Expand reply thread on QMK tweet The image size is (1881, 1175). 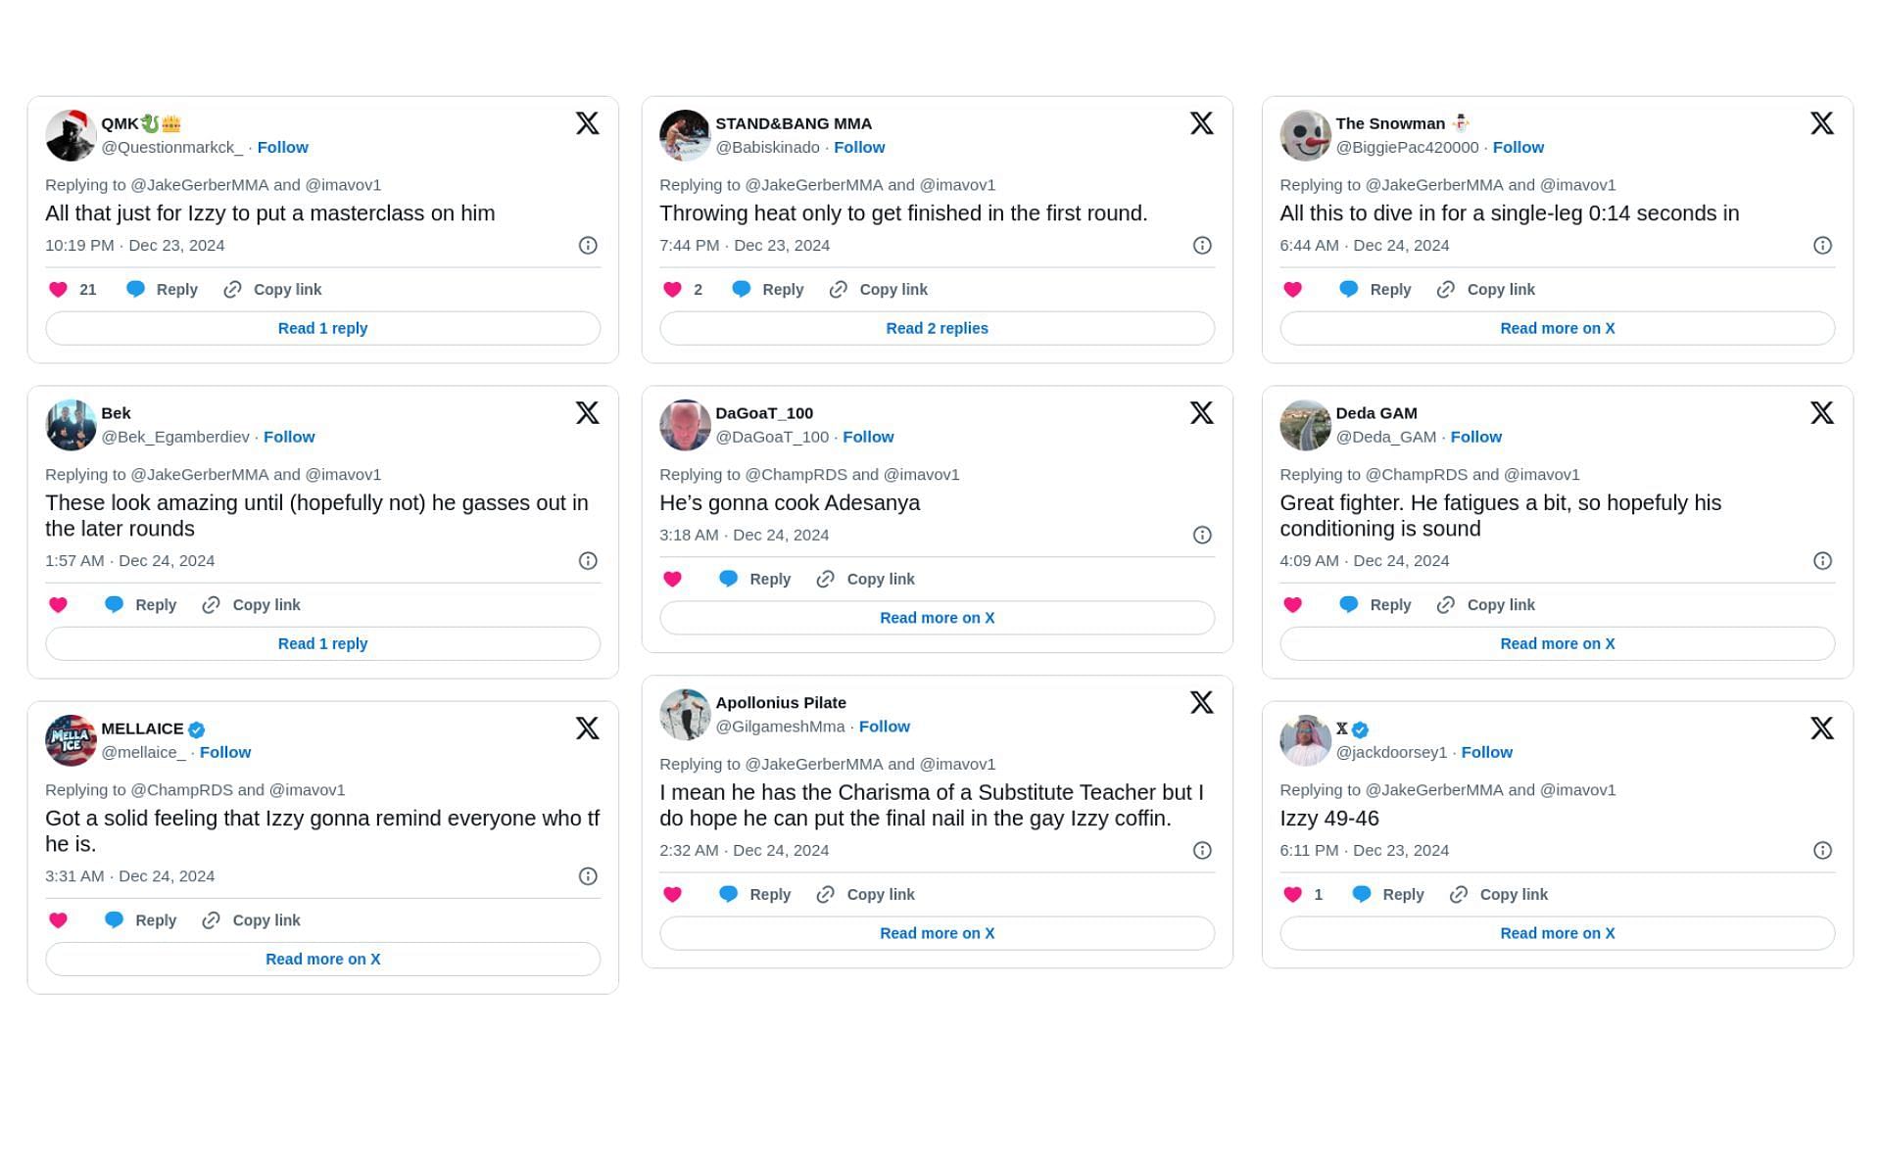[x=322, y=328]
